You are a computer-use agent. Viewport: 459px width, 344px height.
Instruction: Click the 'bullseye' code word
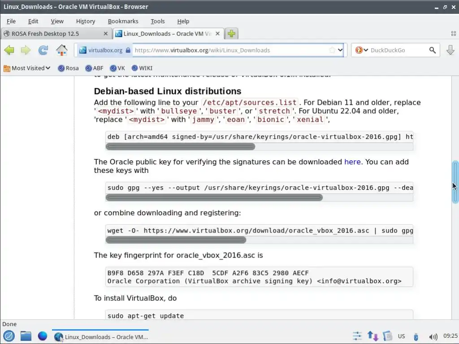tap(179, 111)
